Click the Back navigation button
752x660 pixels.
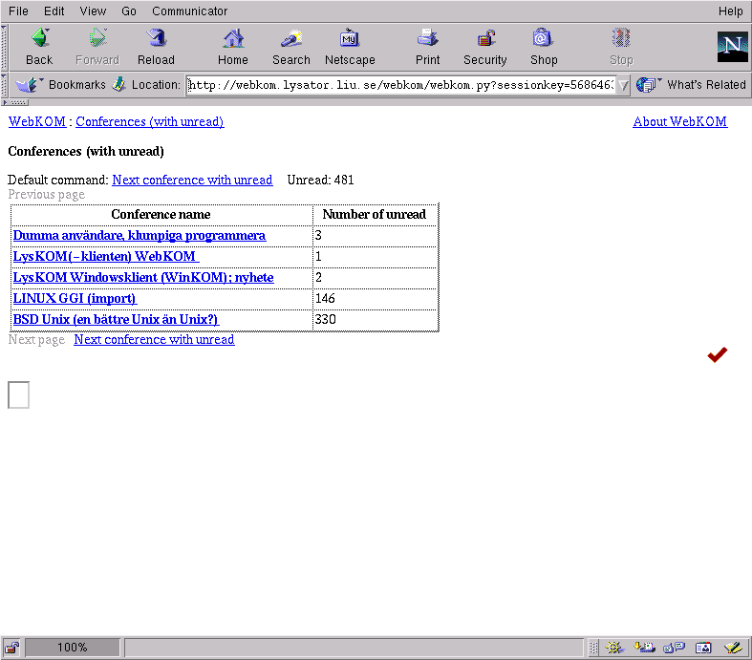click(x=39, y=46)
